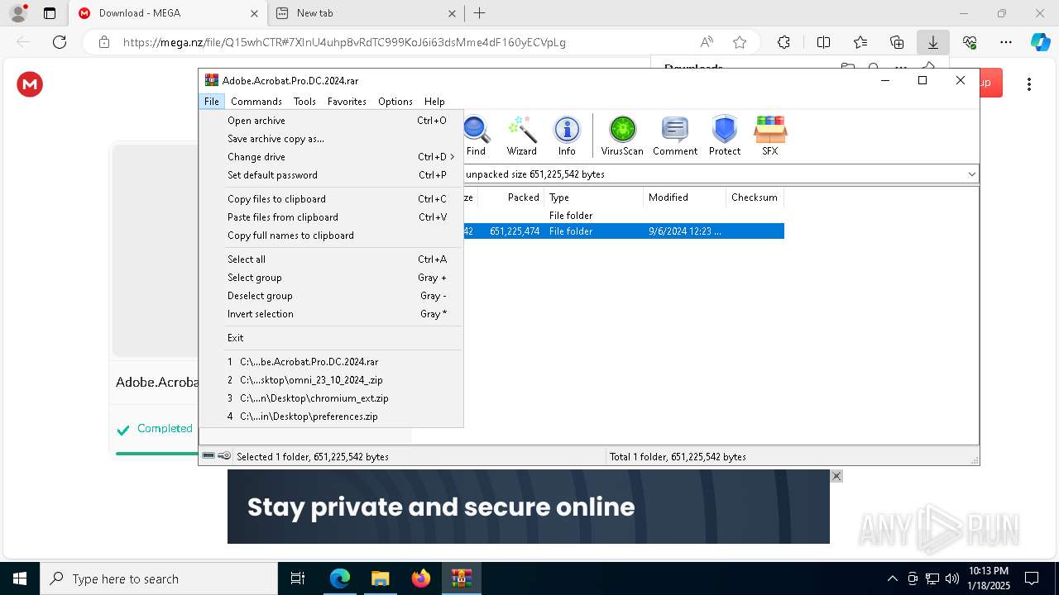This screenshot has width=1059, height=595.
Task: Select Copy files to clipboard
Action: pos(331,199)
